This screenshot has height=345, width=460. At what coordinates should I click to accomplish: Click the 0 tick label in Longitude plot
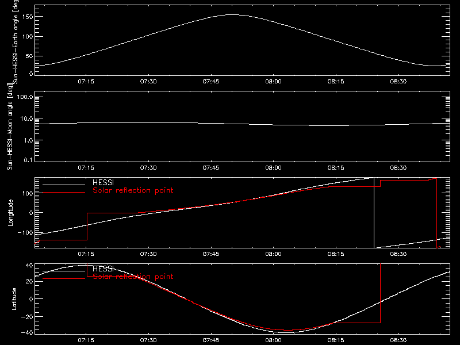pyautogui.click(x=31, y=213)
